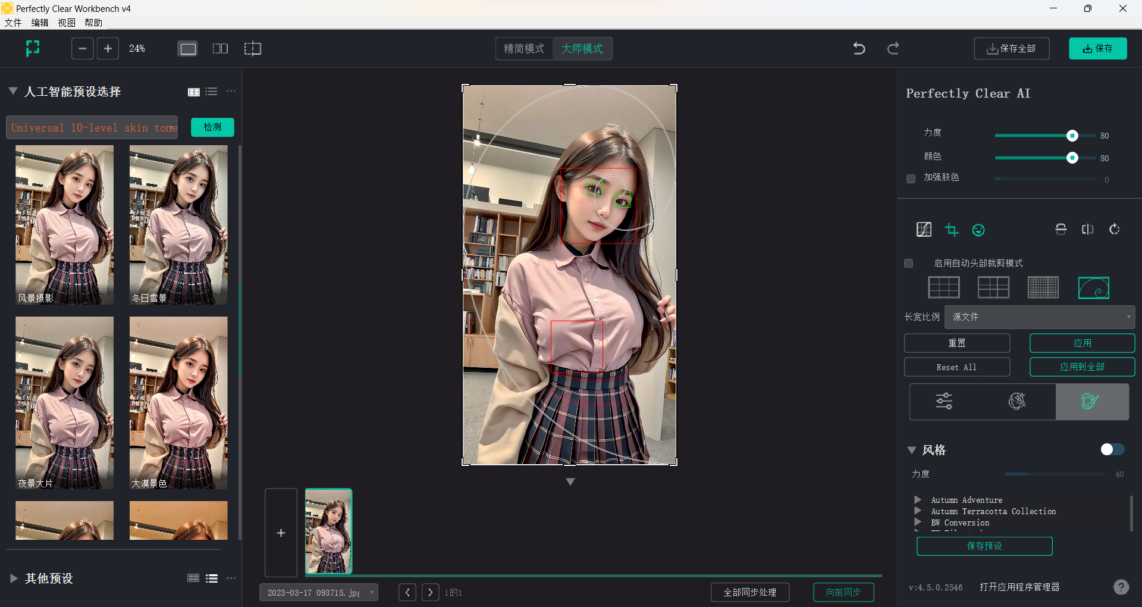This screenshot has height=607, width=1142.
Task: Click the 保存全部 button
Action: click(x=1011, y=49)
